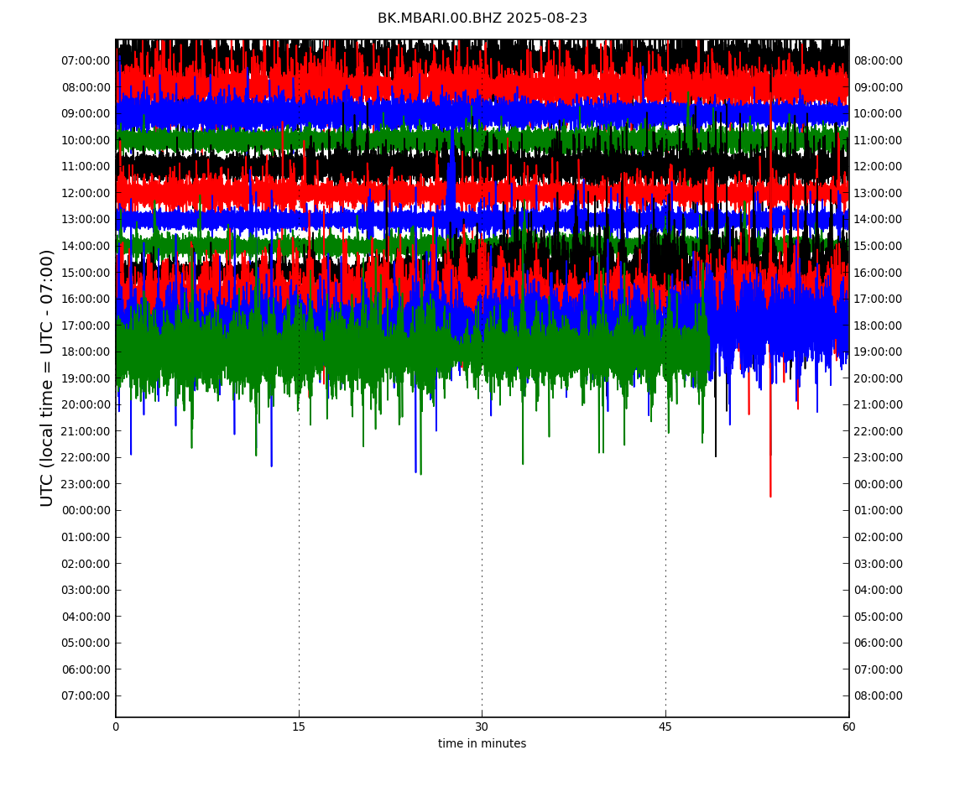Select 11:00:00 on the left time axis

coord(86,167)
